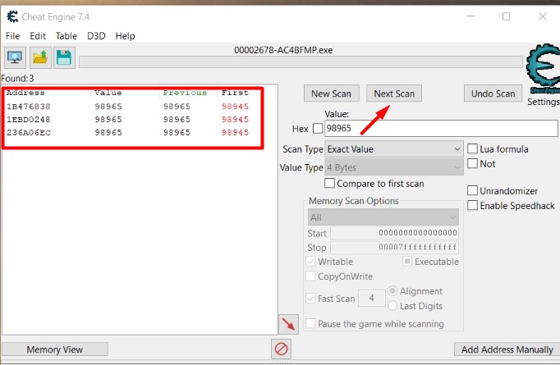The width and height of the screenshot is (560, 365).
Task: Click the Next Scan button
Action: (394, 94)
